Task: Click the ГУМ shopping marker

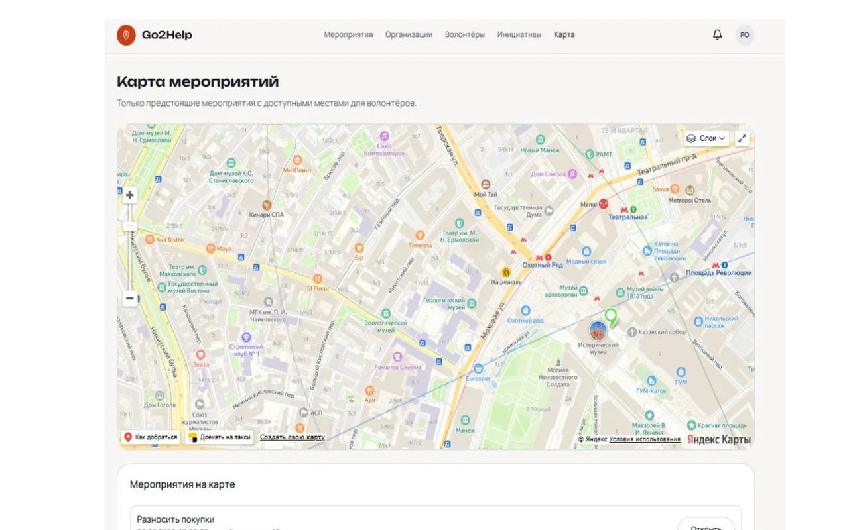Action: point(681,372)
